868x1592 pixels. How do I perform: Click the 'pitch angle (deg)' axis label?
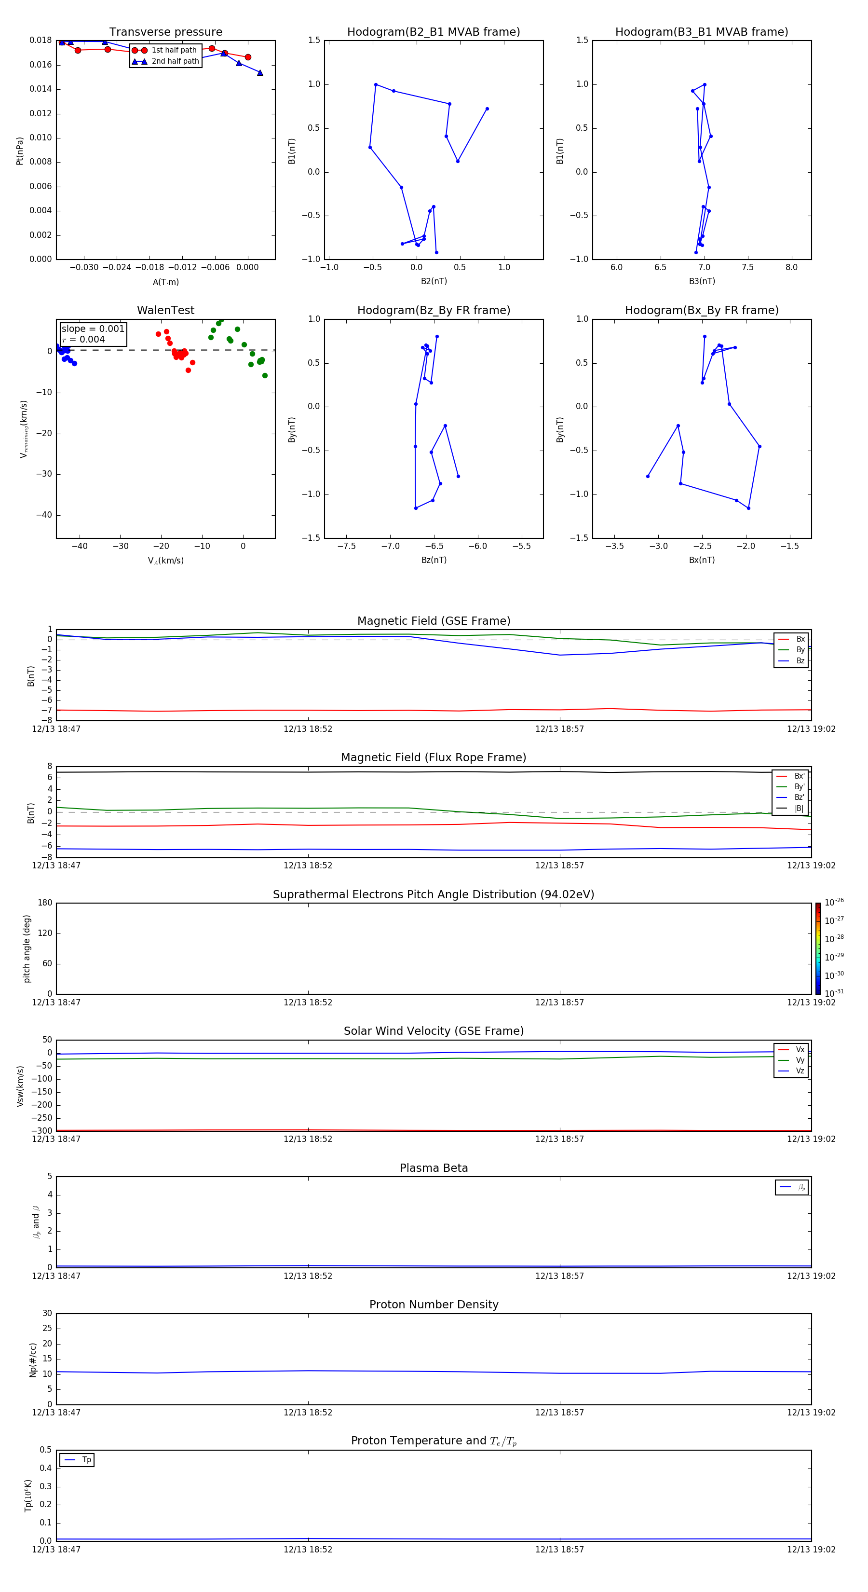tap(27, 948)
